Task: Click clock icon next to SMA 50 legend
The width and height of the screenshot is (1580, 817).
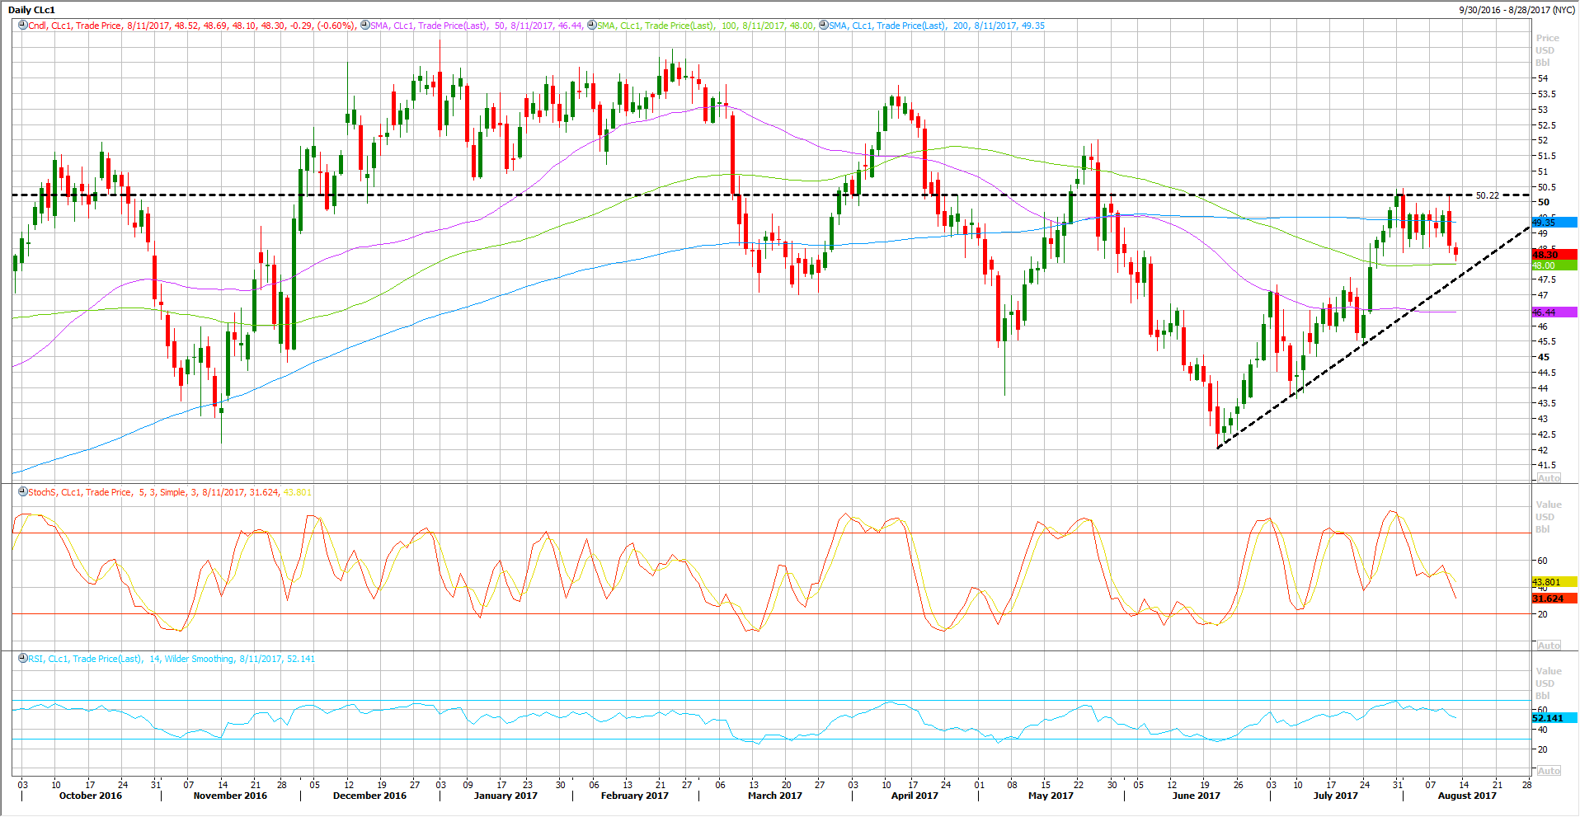Action: [364, 26]
